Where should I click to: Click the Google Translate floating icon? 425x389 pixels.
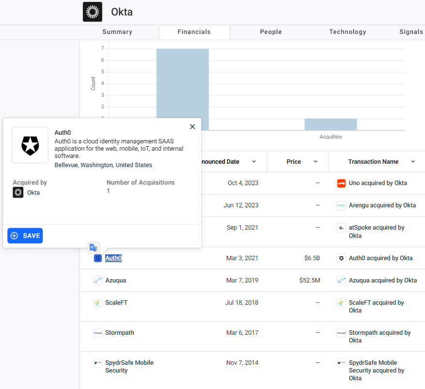[x=94, y=248]
